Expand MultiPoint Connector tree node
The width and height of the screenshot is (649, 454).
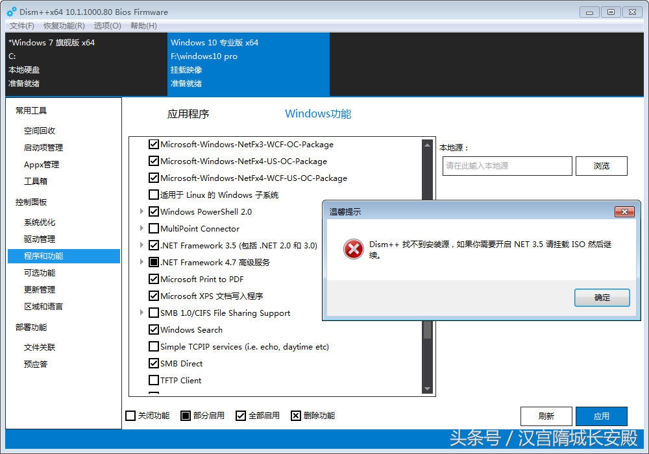click(x=141, y=228)
